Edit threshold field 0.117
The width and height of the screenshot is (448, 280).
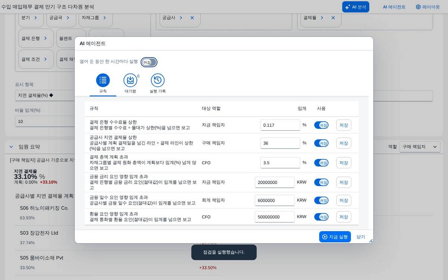tap(280, 125)
